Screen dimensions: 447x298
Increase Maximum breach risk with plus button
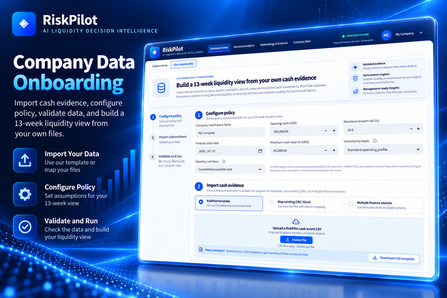[418, 129]
